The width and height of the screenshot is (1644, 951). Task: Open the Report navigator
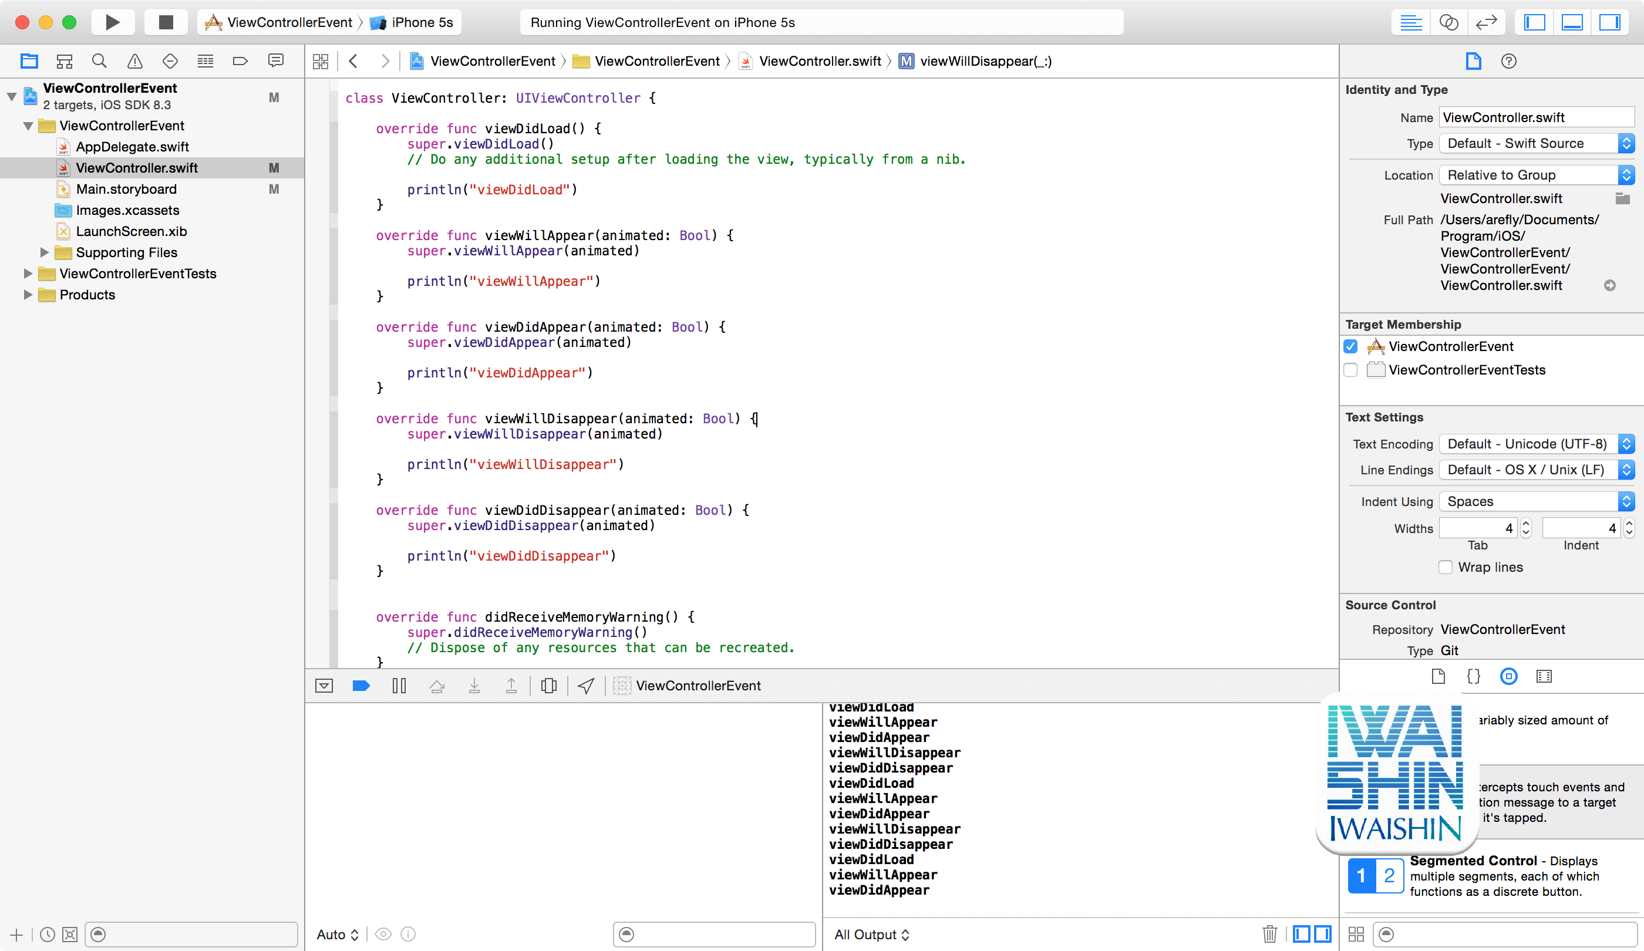276,61
